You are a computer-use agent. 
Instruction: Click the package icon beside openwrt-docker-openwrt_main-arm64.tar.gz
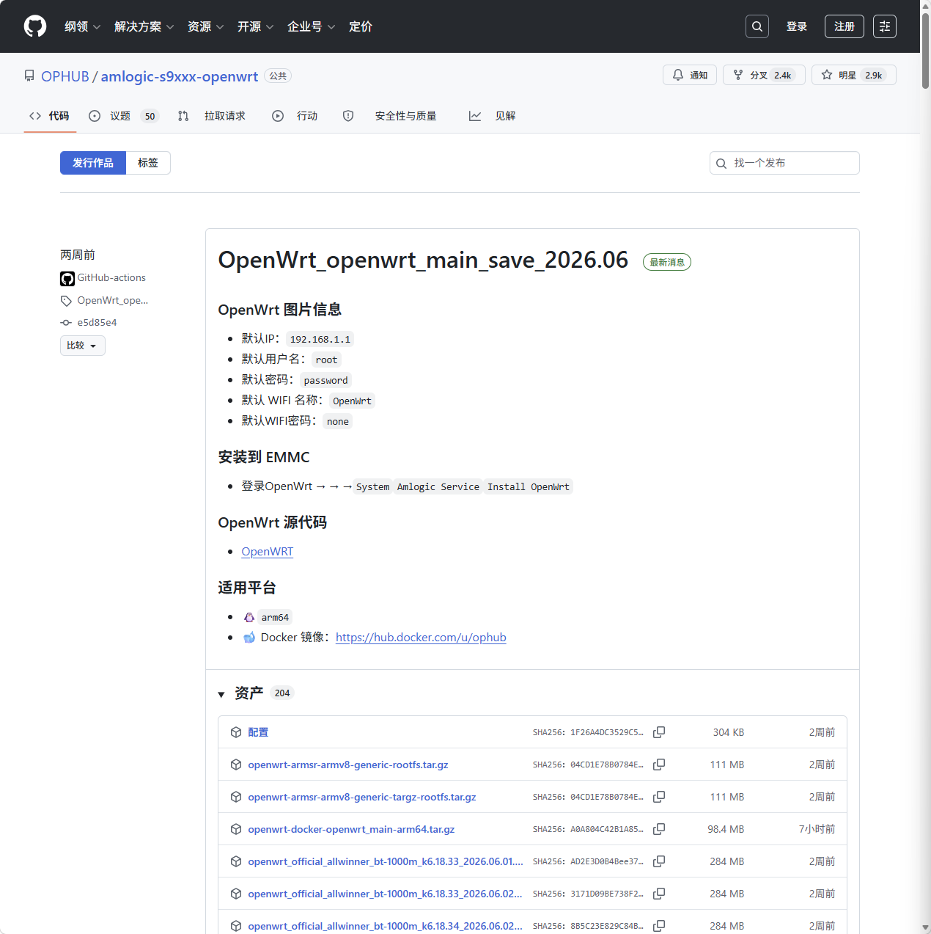tap(236, 829)
